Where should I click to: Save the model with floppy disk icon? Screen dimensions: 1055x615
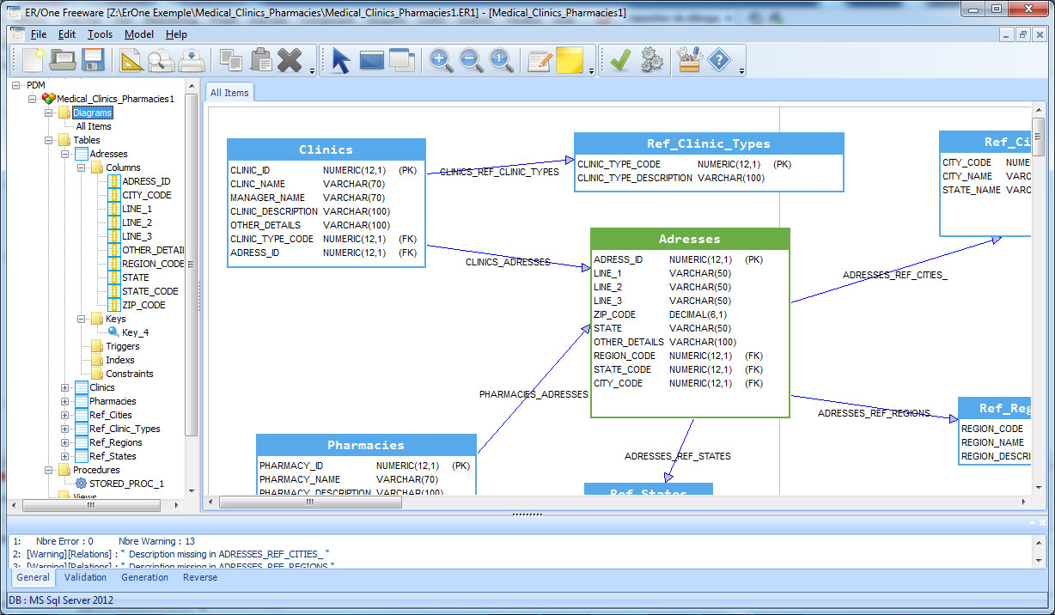(93, 60)
